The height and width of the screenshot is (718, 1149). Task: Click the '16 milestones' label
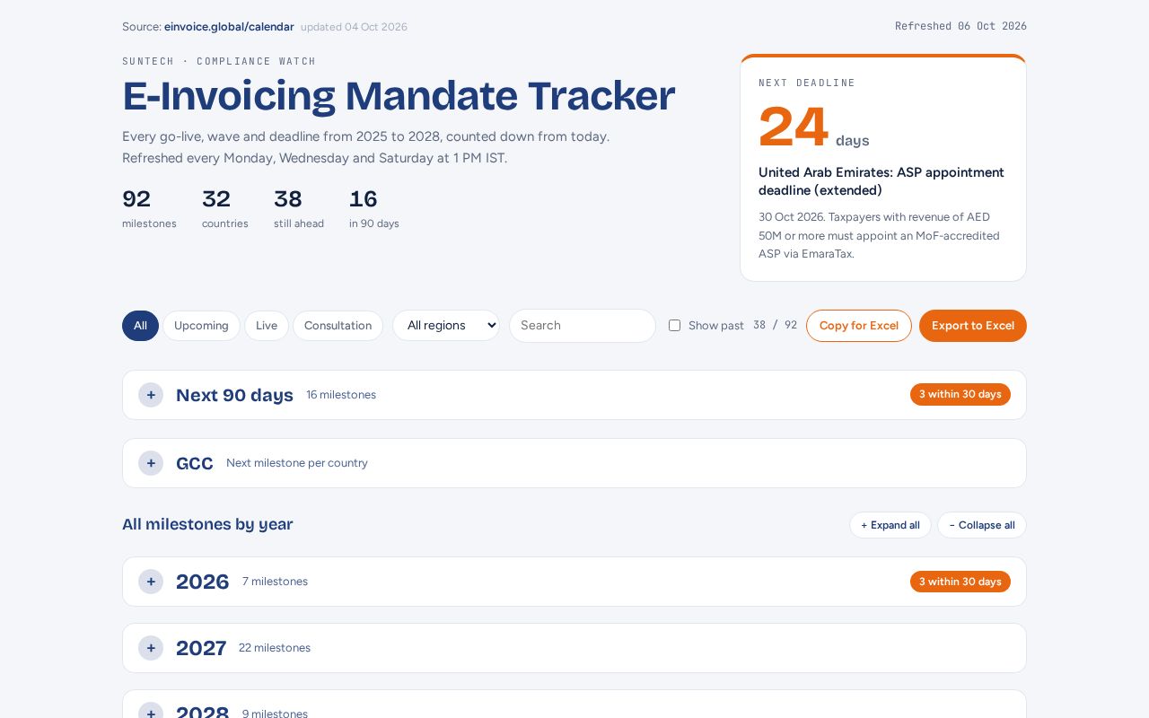click(x=341, y=395)
